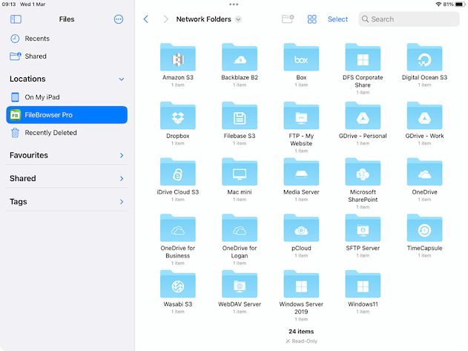Open the Windows Server 2019 folder

[x=301, y=284]
